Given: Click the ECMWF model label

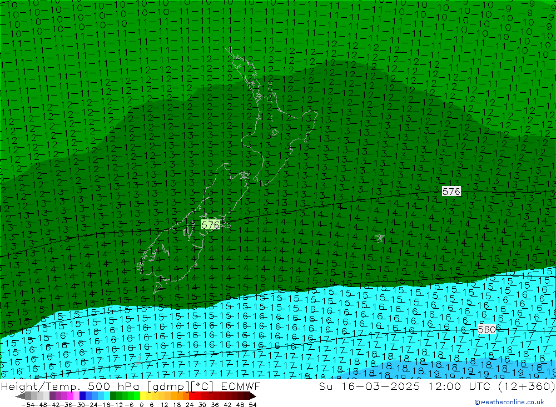Looking at the screenshot, I should [241, 386].
